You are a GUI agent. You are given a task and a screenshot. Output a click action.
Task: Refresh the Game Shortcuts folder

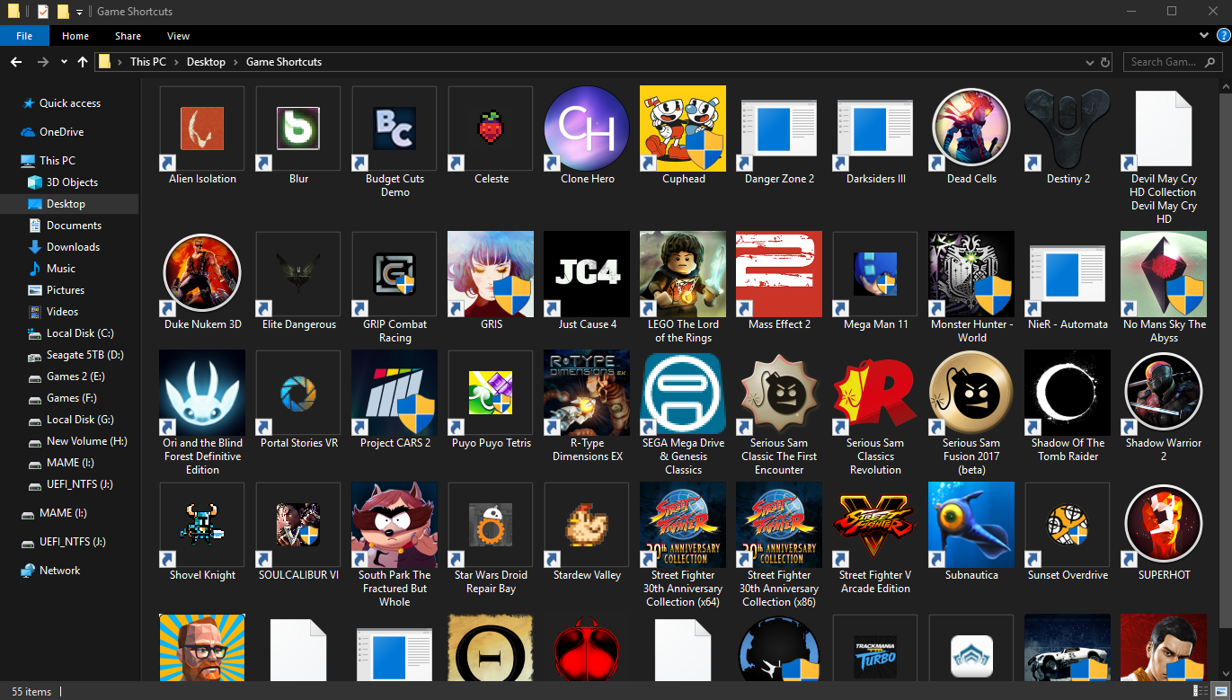tap(1105, 62)
